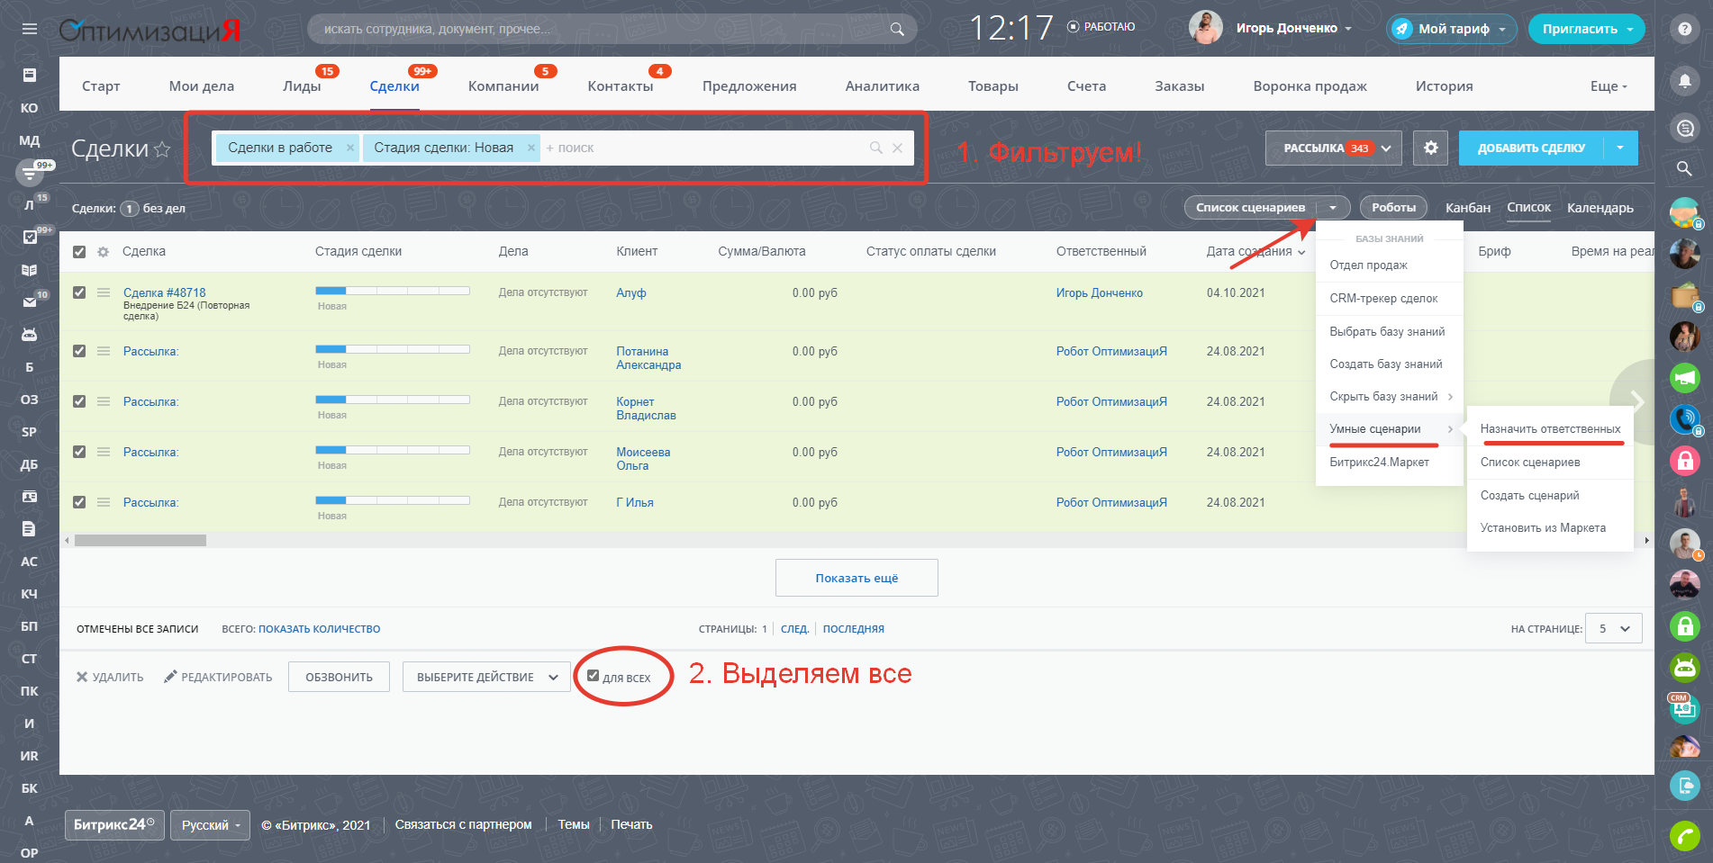This screenshot has width=1713, height=863.
Task: Select Назначить ответственных menu item
Action: [x=1550, y=429]
